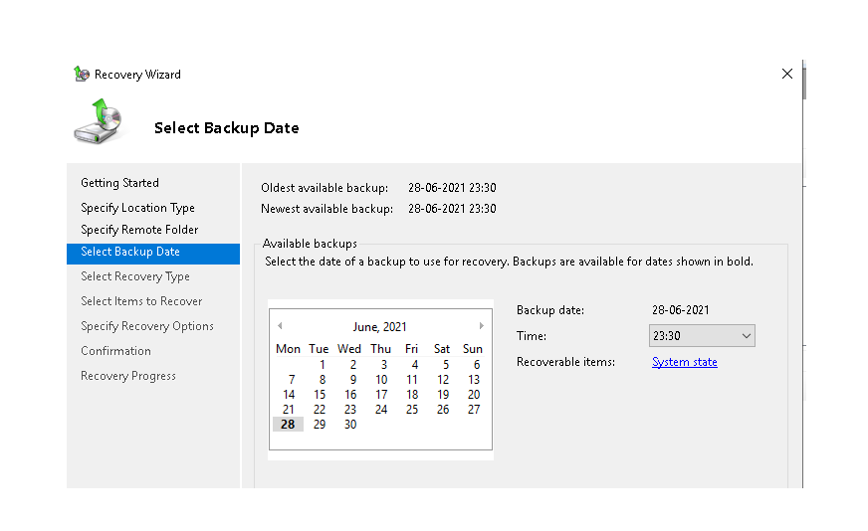
Task: Click the Sun weekday header
Action: click(473, 349)
